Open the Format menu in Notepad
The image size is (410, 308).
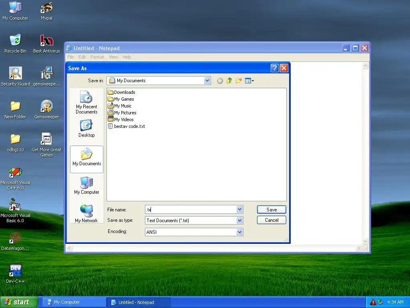point(97,57)
